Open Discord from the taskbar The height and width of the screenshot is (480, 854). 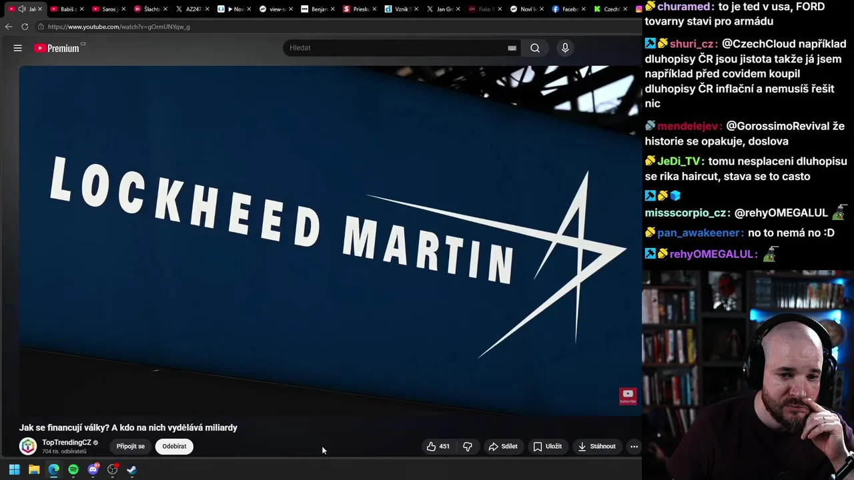coord(93,469)
